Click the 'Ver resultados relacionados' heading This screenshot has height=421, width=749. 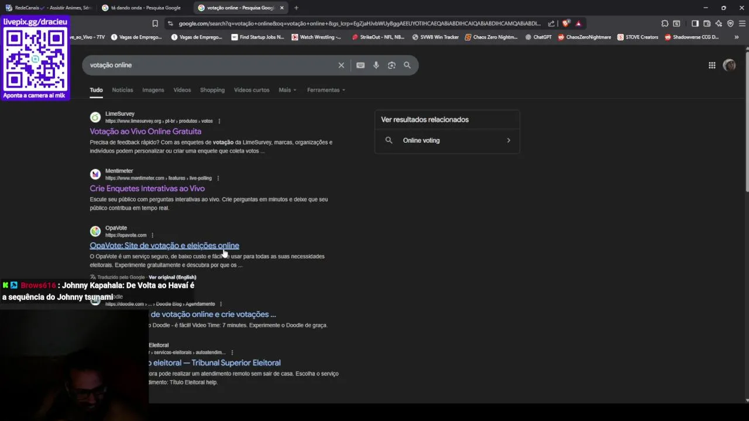[x=425, y=120]
